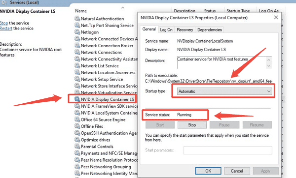Click the Apply button

tap(265, 171)
